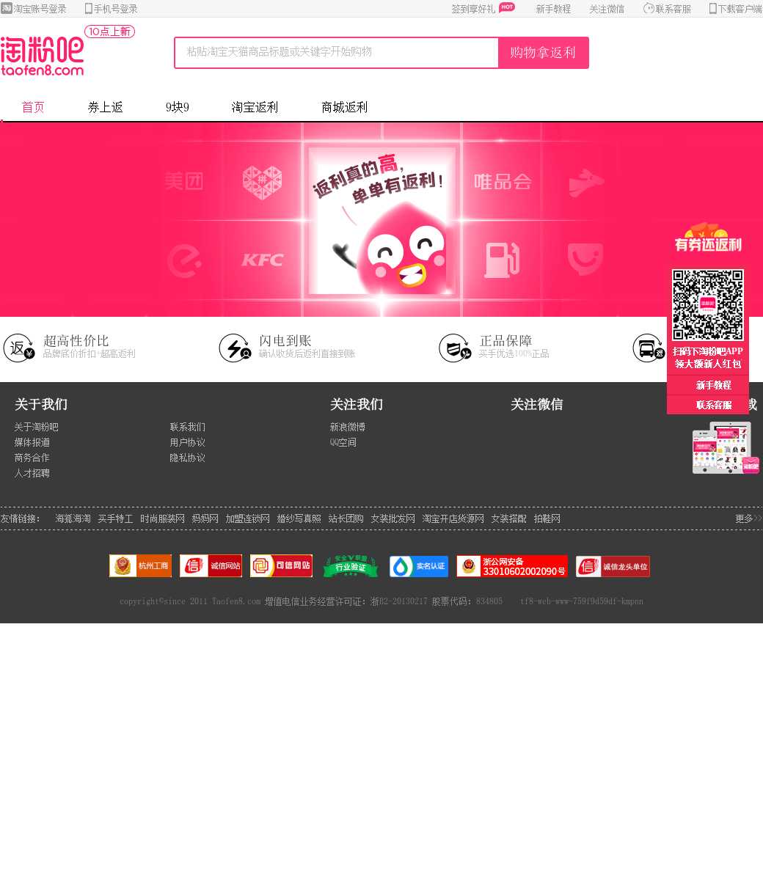Screen dimensions: 763x880
Task: Click the 杭州工商 certification badge
Action: pyautogui.click(x=140, y=566)
